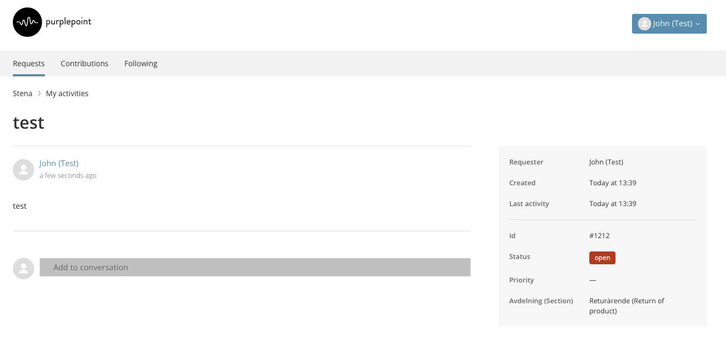Expand the dropdown arrow next to John (Test)

pyautogui.click(x=698, y=24)
